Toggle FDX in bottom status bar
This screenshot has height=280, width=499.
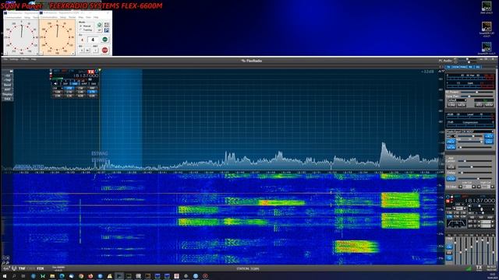[x=41, y=268]
